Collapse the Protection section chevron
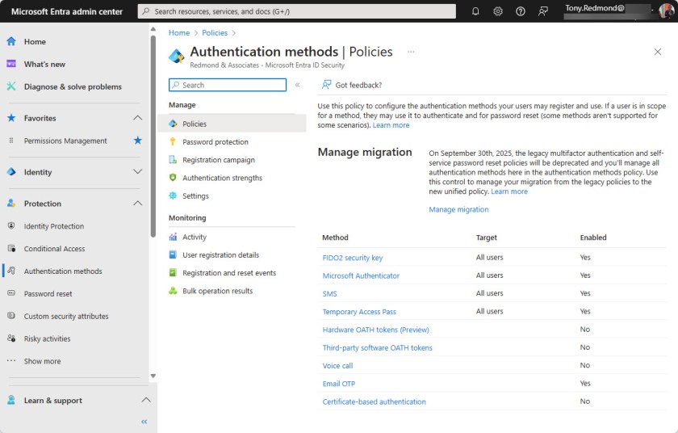The height and width of the screenshot is (433, 678). coord(137,204)
